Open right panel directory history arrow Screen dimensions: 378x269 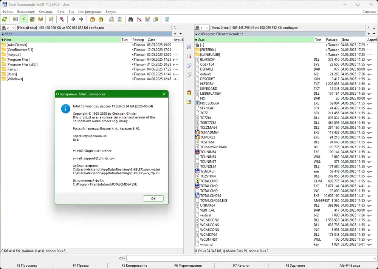(374, 34)
